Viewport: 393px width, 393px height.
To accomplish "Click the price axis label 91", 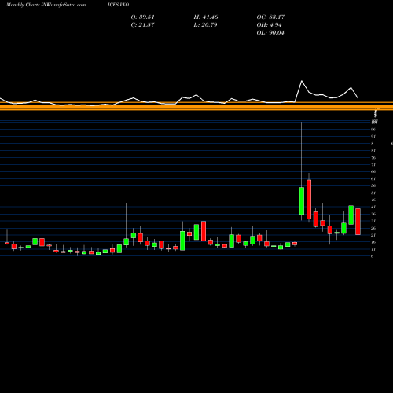I will pyautogui.click(x=373, y=137).
